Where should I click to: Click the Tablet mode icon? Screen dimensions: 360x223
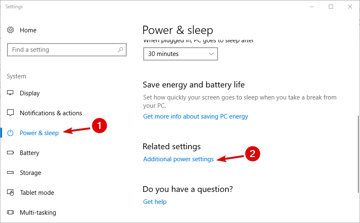pos(11,193)
